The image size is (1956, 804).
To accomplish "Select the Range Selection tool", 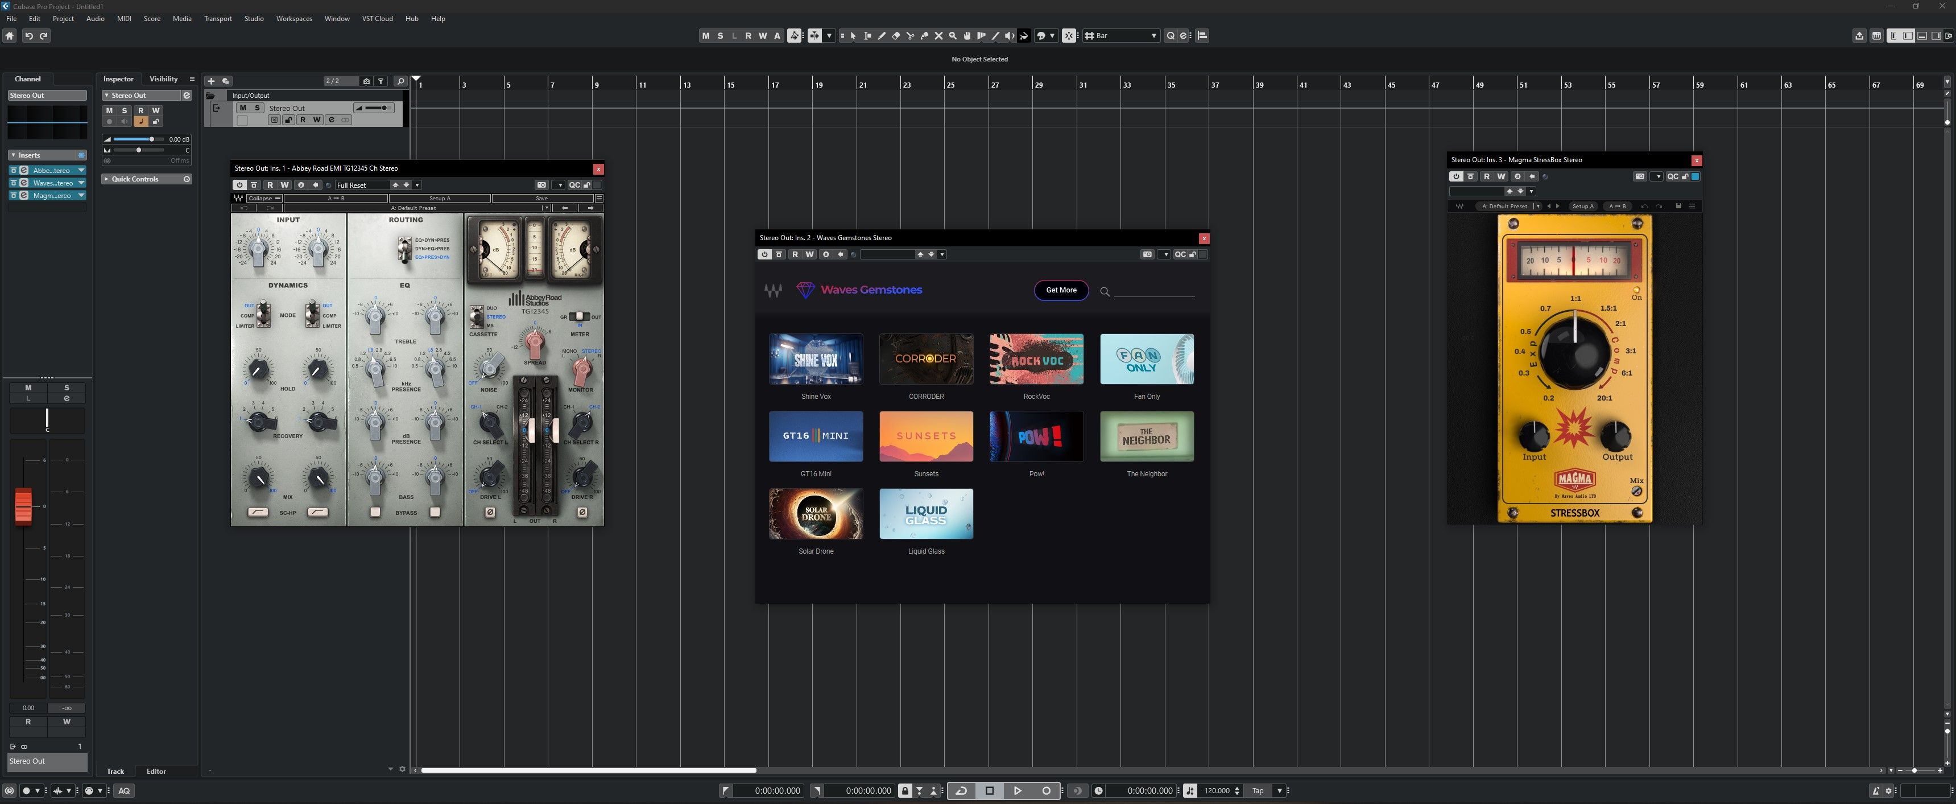I will (x=868, y=35).
